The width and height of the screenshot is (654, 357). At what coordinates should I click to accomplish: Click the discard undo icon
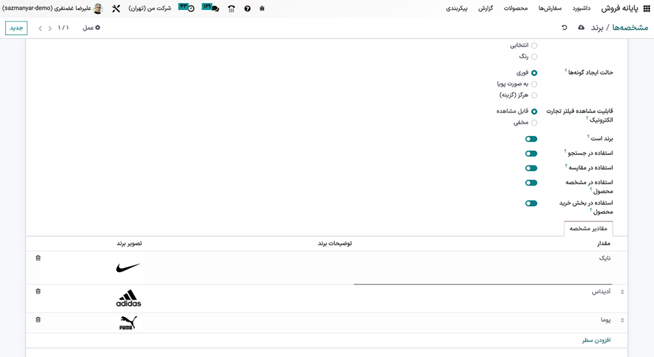tap(564, 27)
